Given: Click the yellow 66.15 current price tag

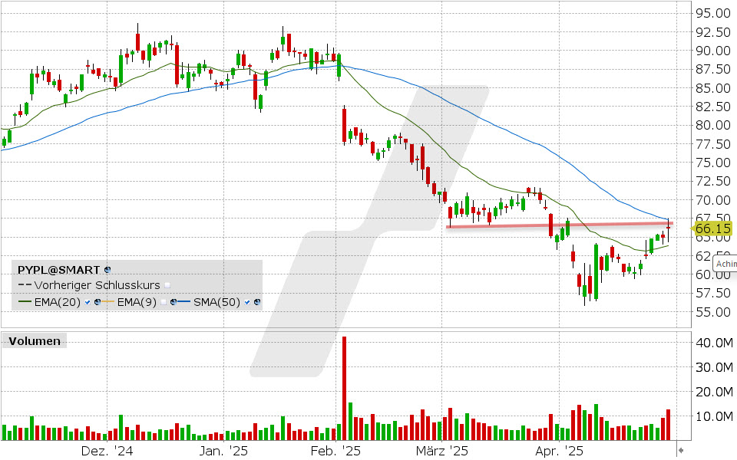Looking at the screenshot, I should [712, 228].
